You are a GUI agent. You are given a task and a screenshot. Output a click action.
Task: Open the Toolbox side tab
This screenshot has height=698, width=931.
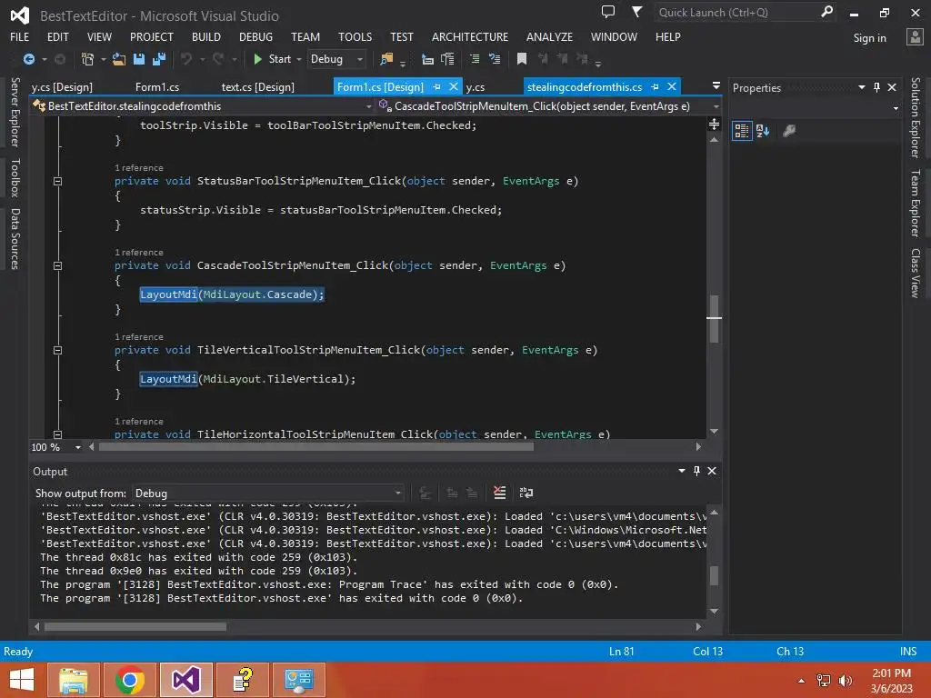15,177
